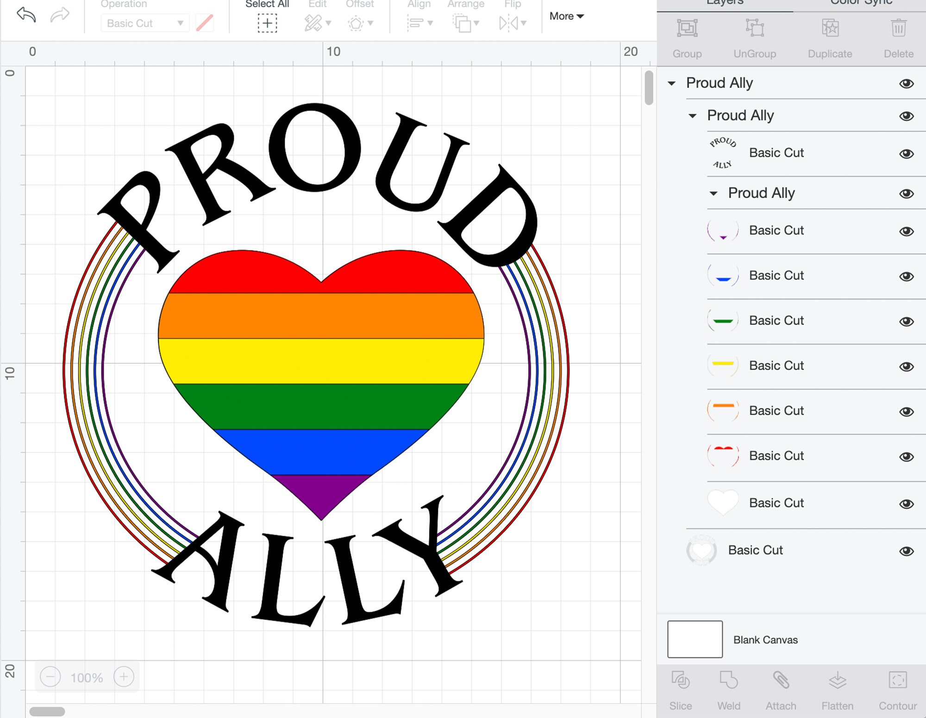Click the Flatten tool icon
The width and height of the screenshot is (926, 718).
(838, 681)
